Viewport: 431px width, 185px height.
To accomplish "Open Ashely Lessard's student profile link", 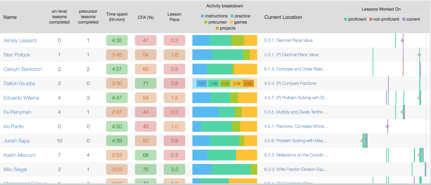I will 20,40.
